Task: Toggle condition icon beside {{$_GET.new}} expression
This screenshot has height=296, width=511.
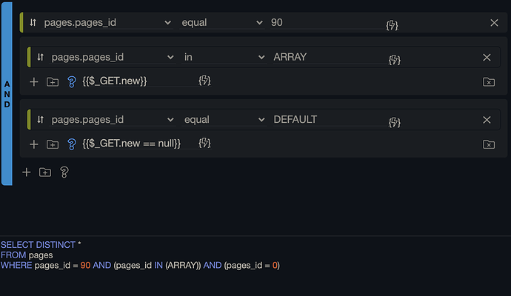Action: pos(72,81)
